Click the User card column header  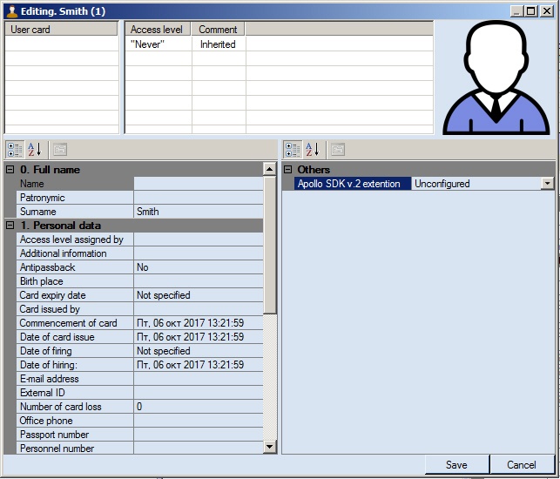tap(61, 30)
